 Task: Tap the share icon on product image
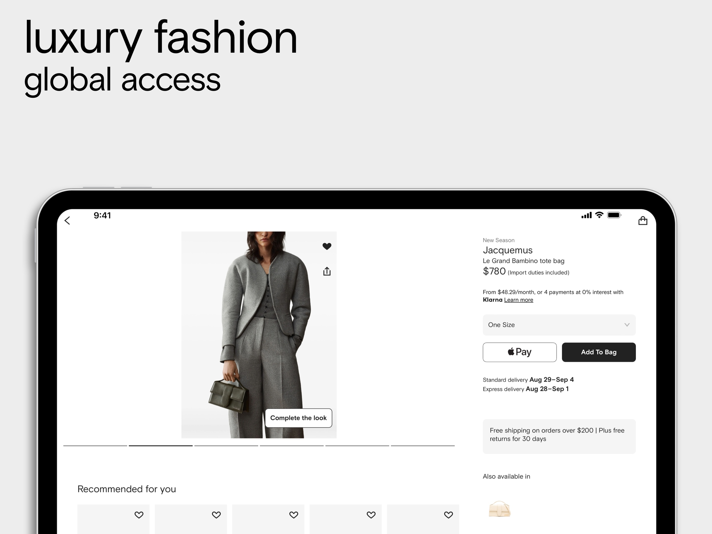pos(327,271)
